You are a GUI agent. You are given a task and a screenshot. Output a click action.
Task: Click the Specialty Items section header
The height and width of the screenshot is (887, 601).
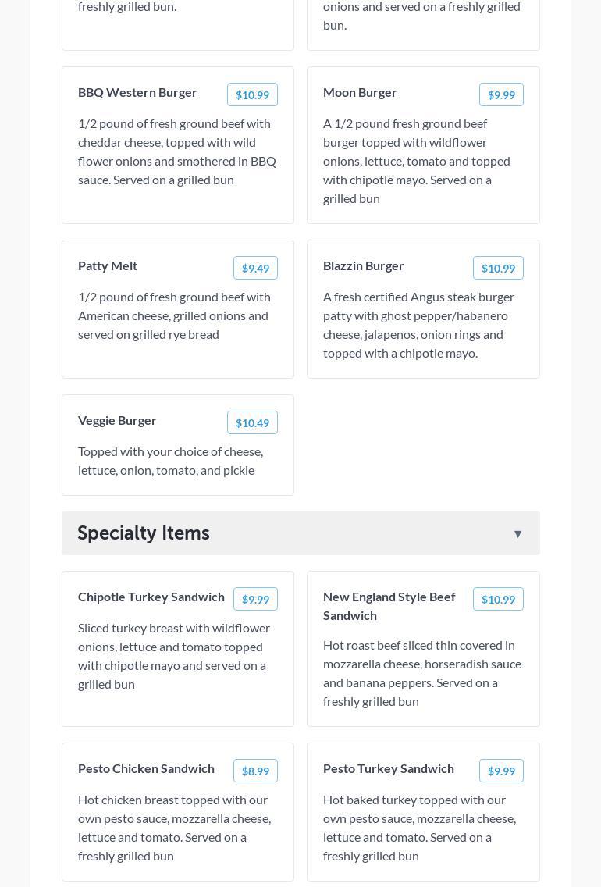pyautogui.click(x=144, y=533)
